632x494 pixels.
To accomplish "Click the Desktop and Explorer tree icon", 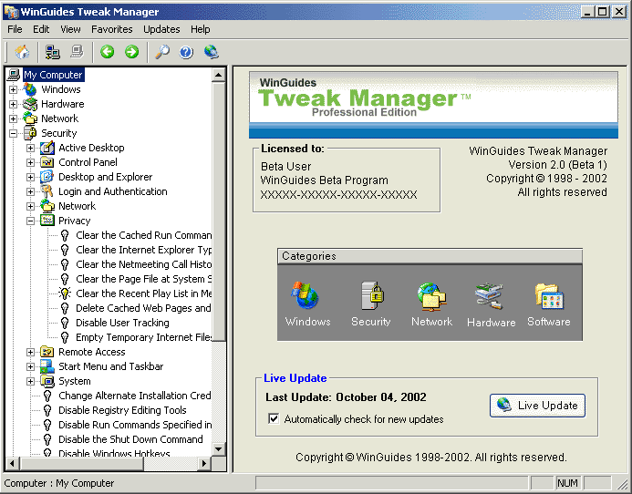I will click(47, 177).
